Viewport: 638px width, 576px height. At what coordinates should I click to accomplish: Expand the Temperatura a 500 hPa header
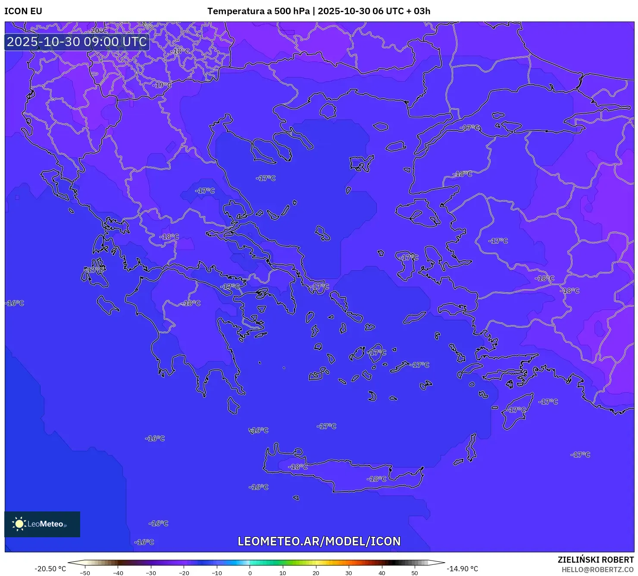(x=259, y=11)
